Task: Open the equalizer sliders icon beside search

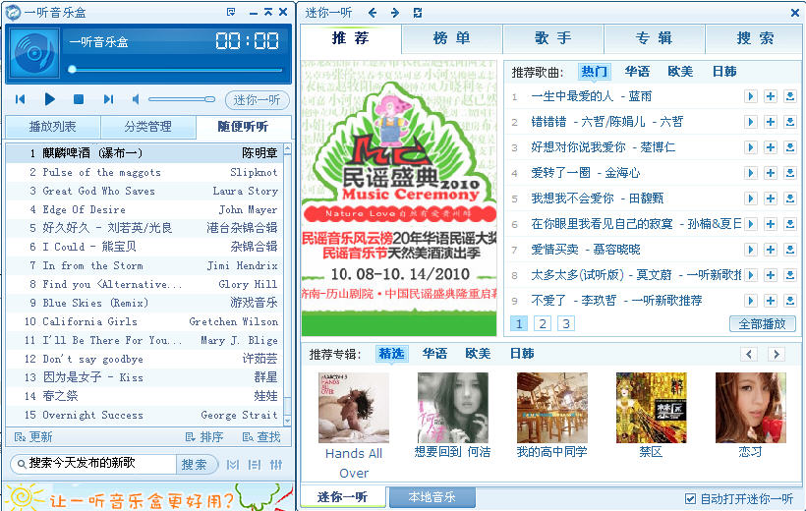Action: click(276, 464)
